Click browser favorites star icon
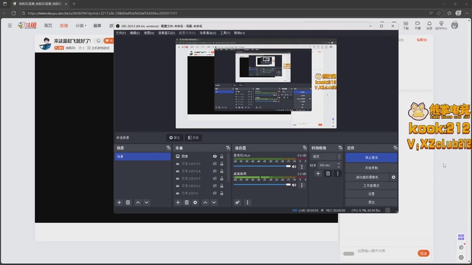The height and width of the screenshot is (265, 472). [x=439, y=13]
